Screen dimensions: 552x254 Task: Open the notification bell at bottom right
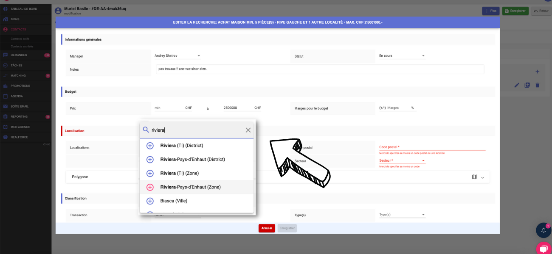click(x=544, y=230)
